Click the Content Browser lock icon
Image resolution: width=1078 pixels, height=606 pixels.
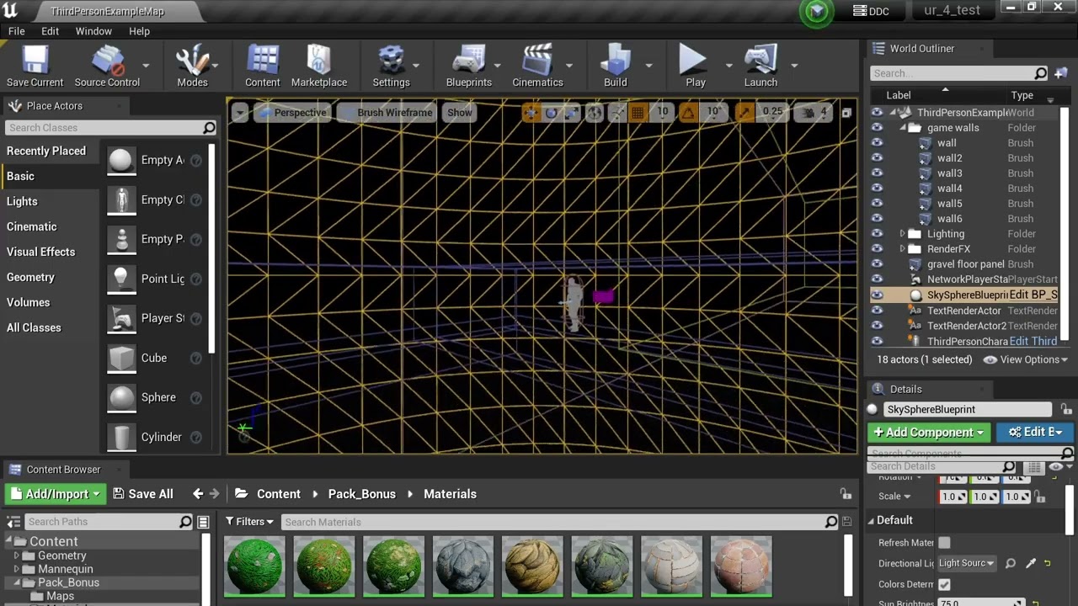pyautogui.click(x=846, y=494)
